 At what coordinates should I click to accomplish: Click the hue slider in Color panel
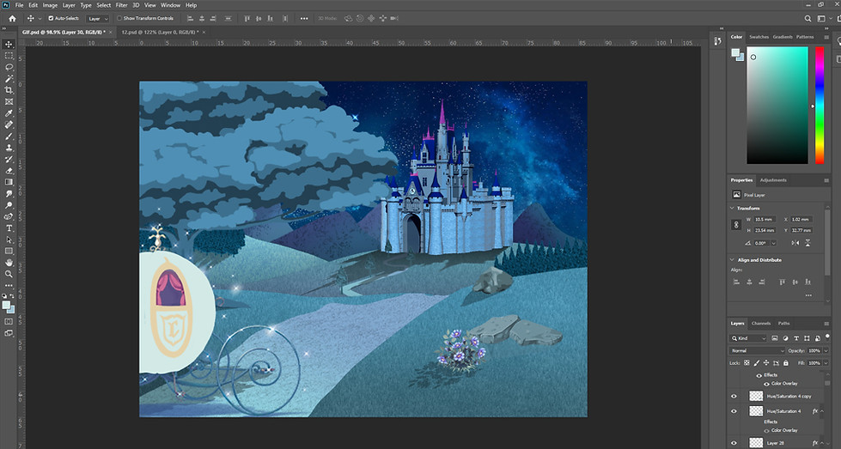tap(820, 105)
